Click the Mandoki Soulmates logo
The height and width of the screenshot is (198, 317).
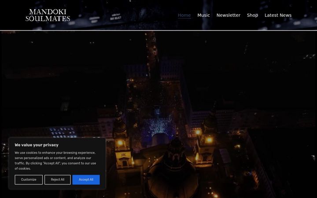click(48, 15)
